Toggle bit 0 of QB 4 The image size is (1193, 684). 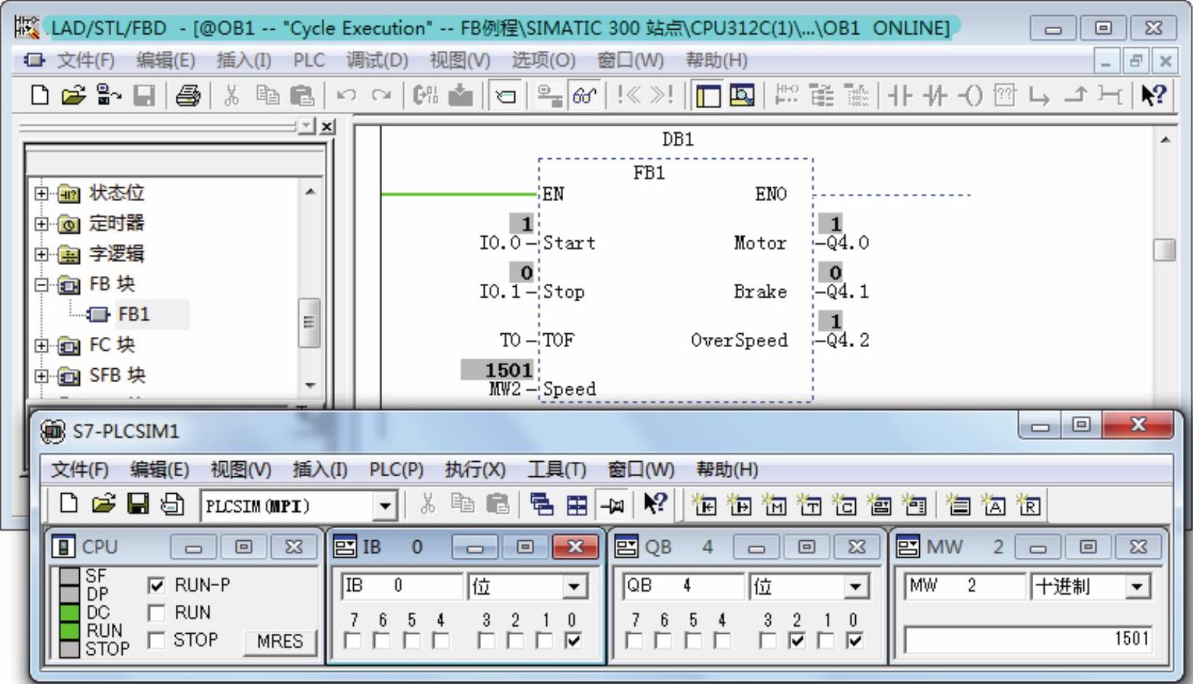tap(855, 640)
